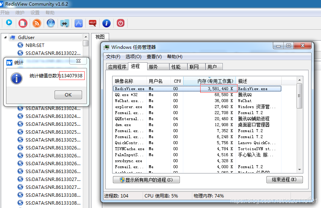Click the red HELP speech bubble icon
This screenshot has height=208, width=321.
93,23
